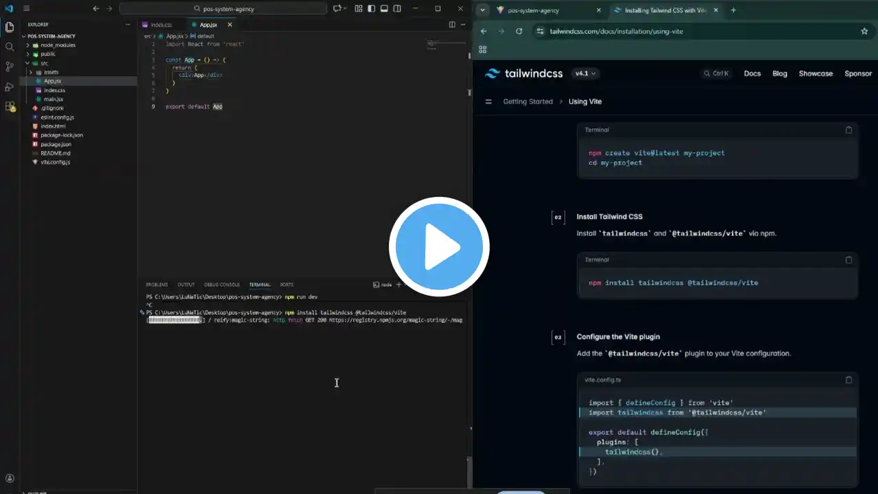Bookmark this page with the star icon
This screenshot has height=494, width=878.
pyautogui.click(x=864, y=31)
